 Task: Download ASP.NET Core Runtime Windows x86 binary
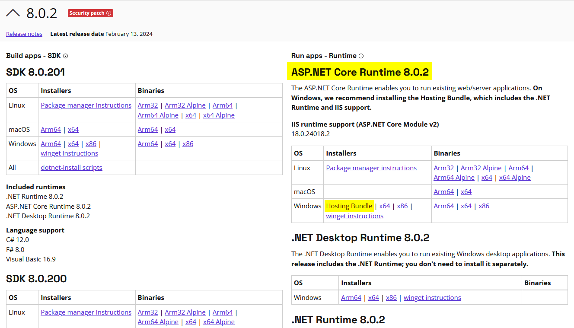(x=484, y=206)
